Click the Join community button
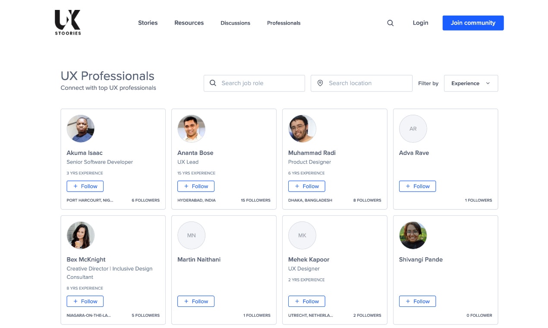 (473, 23)
